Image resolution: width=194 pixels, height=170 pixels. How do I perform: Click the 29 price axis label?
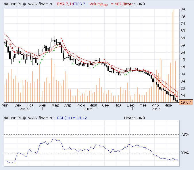tap(183, 88)
